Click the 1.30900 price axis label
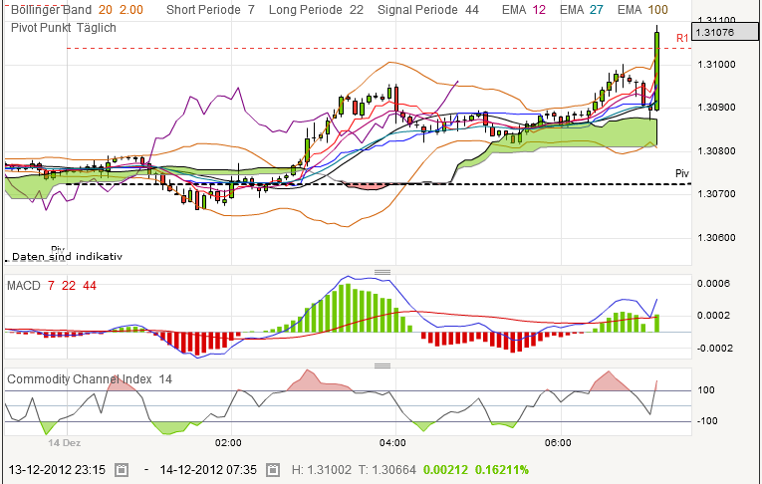The width and height of the screenshot is (762, 484). [x=716, y=108]
